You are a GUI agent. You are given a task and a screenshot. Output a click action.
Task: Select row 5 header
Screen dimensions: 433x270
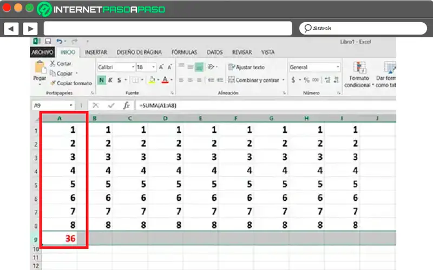point(36,184)
